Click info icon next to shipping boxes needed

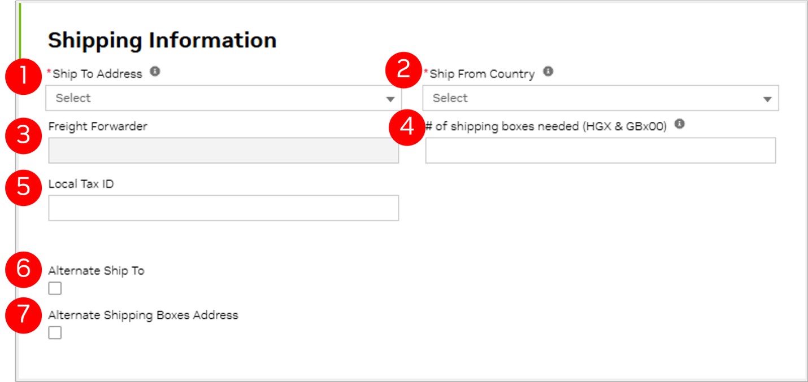coord(680,124)
